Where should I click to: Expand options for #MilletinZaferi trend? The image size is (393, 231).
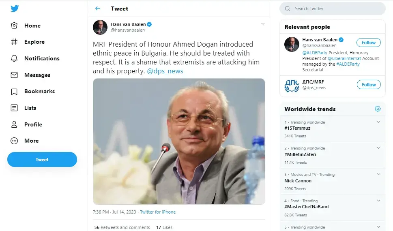click(x=378, y=148)
